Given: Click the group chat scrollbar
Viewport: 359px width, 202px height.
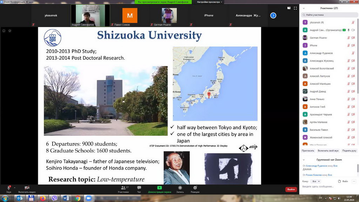Looking at the screenshot, I should coord(358,168).
